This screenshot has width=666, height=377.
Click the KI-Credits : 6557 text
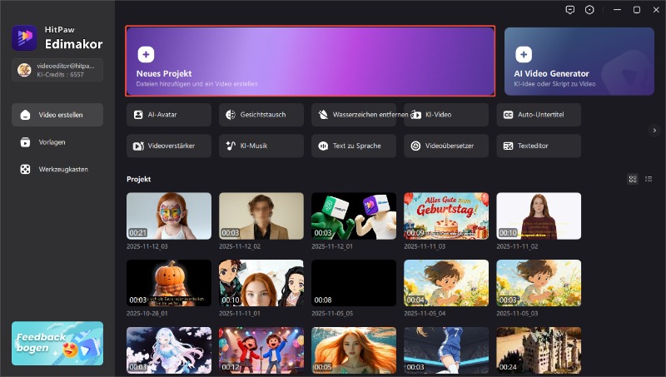click(x=60, y=74)
